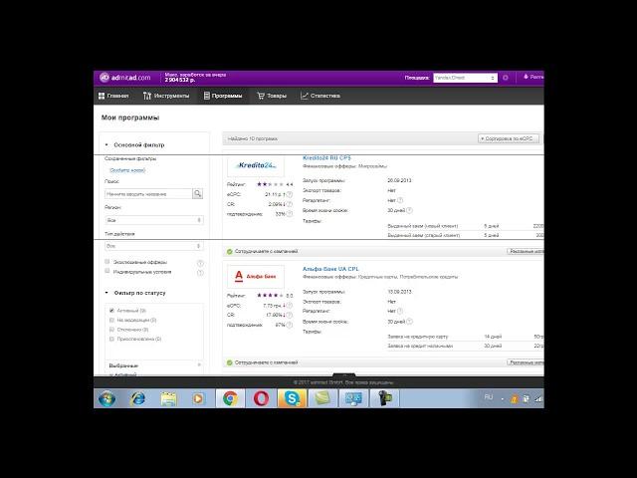Click the footer panel pull-up handle
The height and width of the screenshot is (478, 637).
(x=344, y=374)
